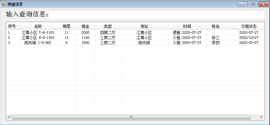
Task: Close the 房屋信息 window
Action: tap(263, 4)
